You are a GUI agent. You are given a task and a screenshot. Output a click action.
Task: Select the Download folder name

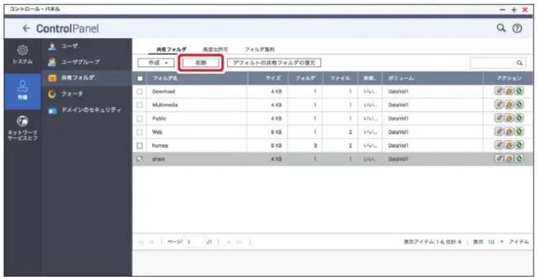click(163, 92)
